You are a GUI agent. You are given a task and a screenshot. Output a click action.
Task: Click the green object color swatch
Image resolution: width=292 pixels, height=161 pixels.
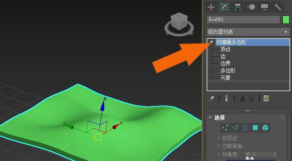[x=286, y=20]
